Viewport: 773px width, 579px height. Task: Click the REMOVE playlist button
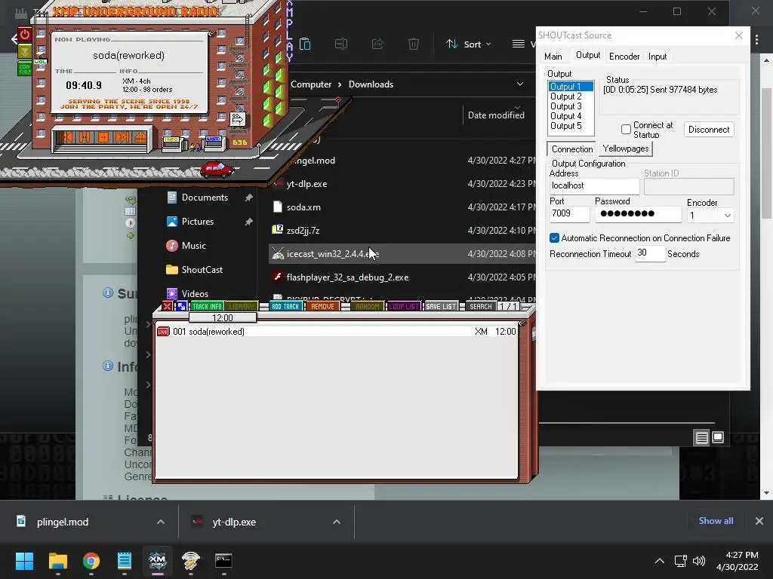click(322, 306)
